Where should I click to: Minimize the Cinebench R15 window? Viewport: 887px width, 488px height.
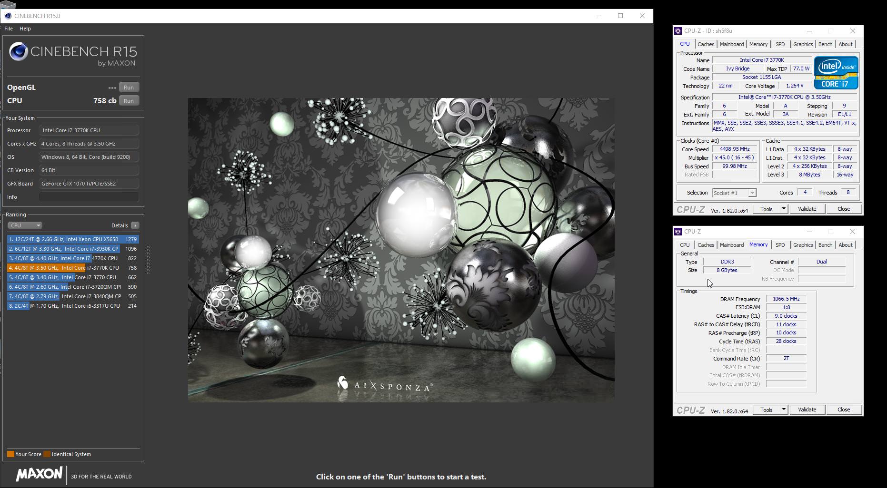[x=599, y=16]
